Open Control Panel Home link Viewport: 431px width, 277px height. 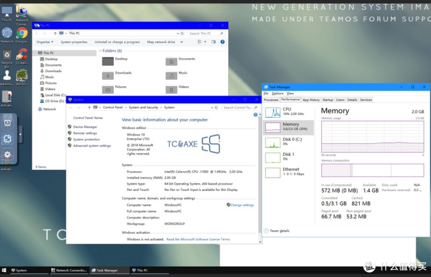coord(88,118)
